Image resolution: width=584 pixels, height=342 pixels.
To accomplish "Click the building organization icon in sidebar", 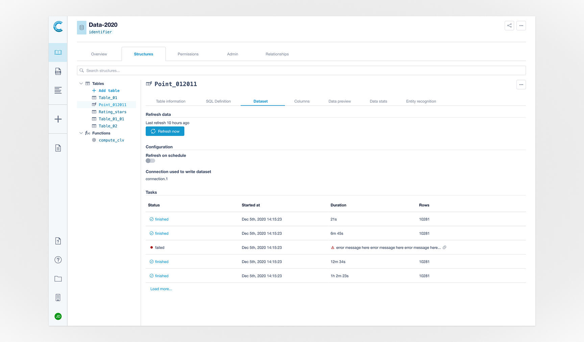I will coord(58,297).
